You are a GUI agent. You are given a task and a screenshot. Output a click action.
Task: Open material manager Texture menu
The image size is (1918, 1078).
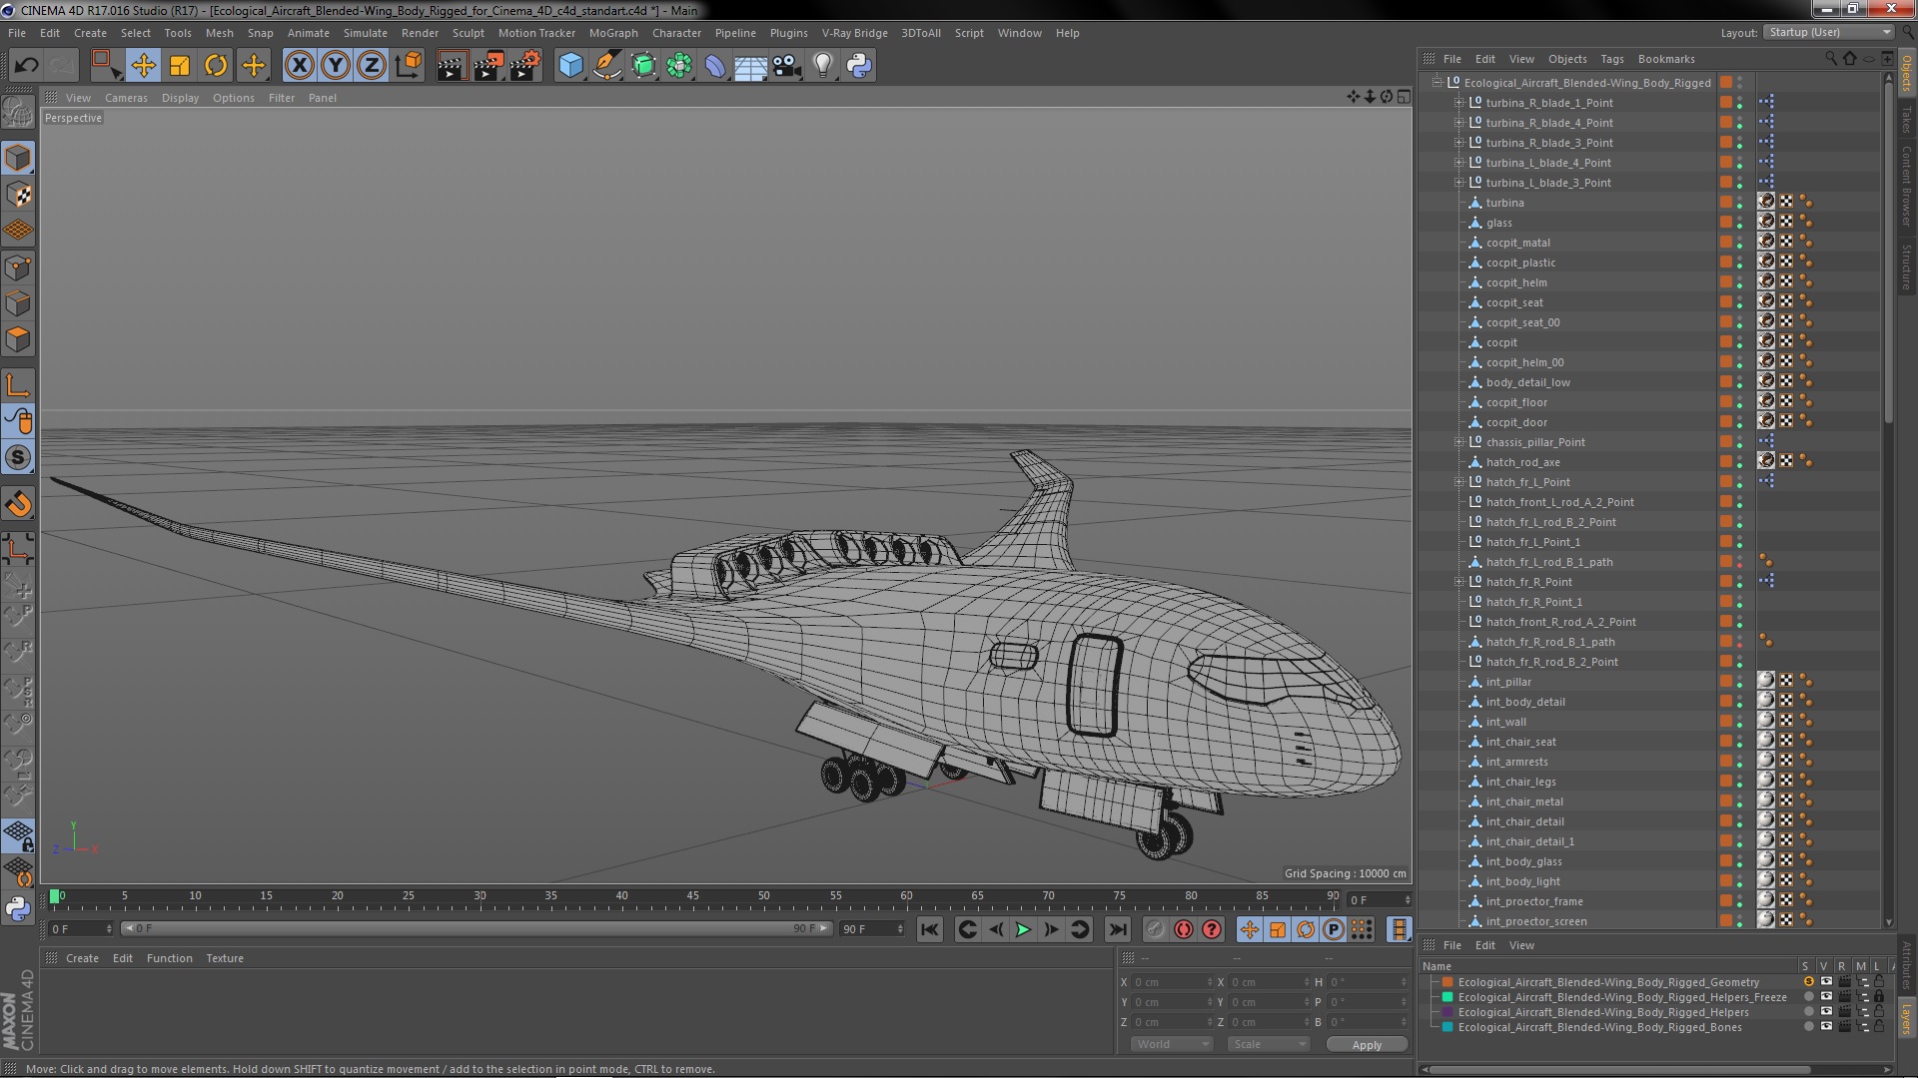225,958
